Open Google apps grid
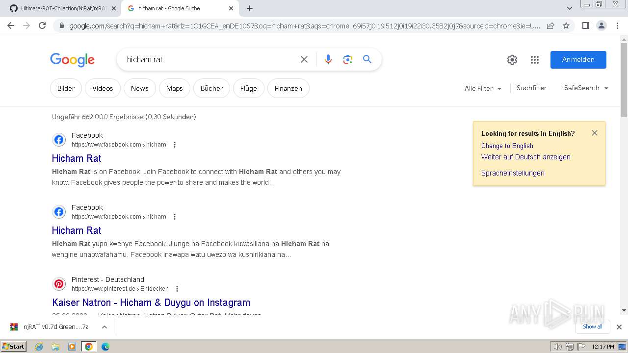 coord(535,60)
